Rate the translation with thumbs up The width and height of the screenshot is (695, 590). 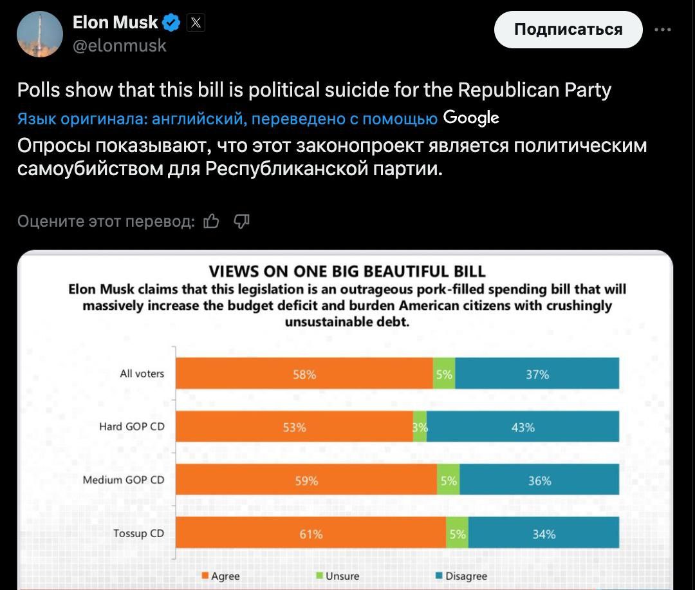[x=211, y=222]
